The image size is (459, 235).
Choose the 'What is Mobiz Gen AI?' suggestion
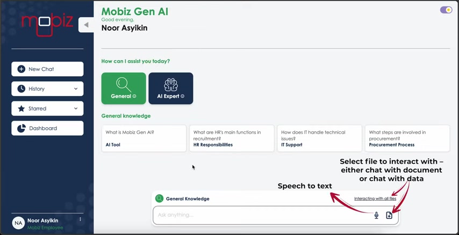pyautogui.click(x=144, y=138)
